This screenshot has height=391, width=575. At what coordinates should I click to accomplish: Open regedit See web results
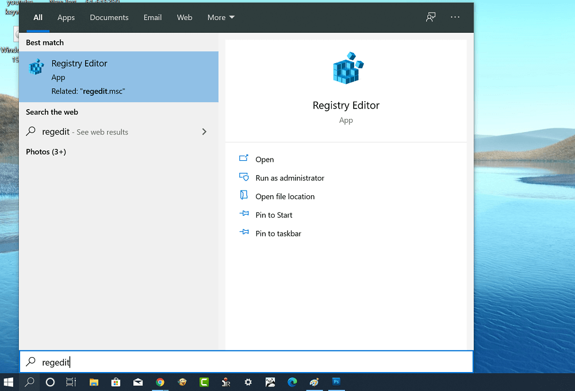[x=119, y=132]
